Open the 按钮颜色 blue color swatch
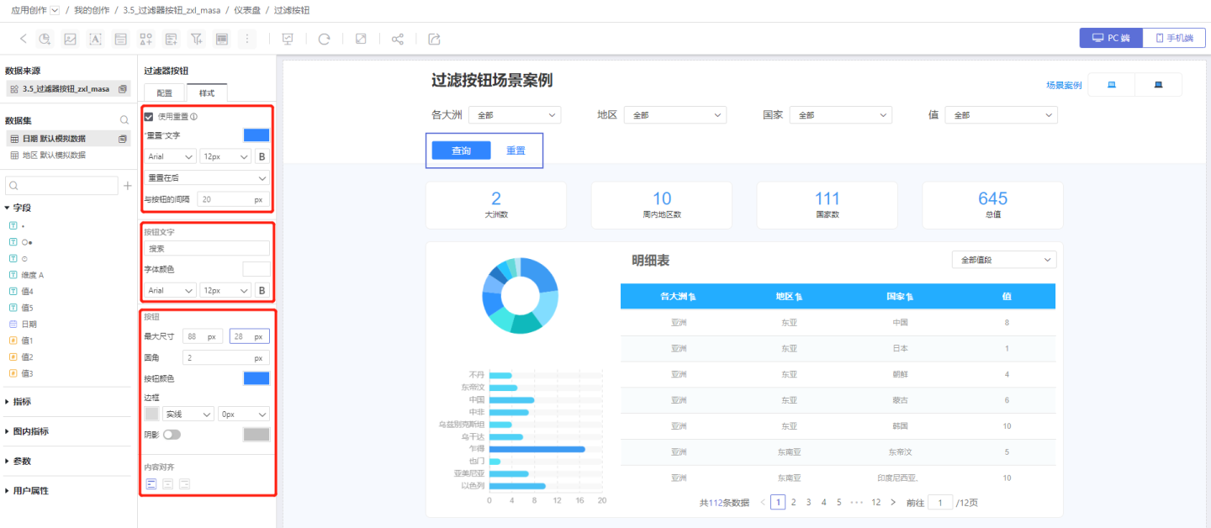 point(256,378)
